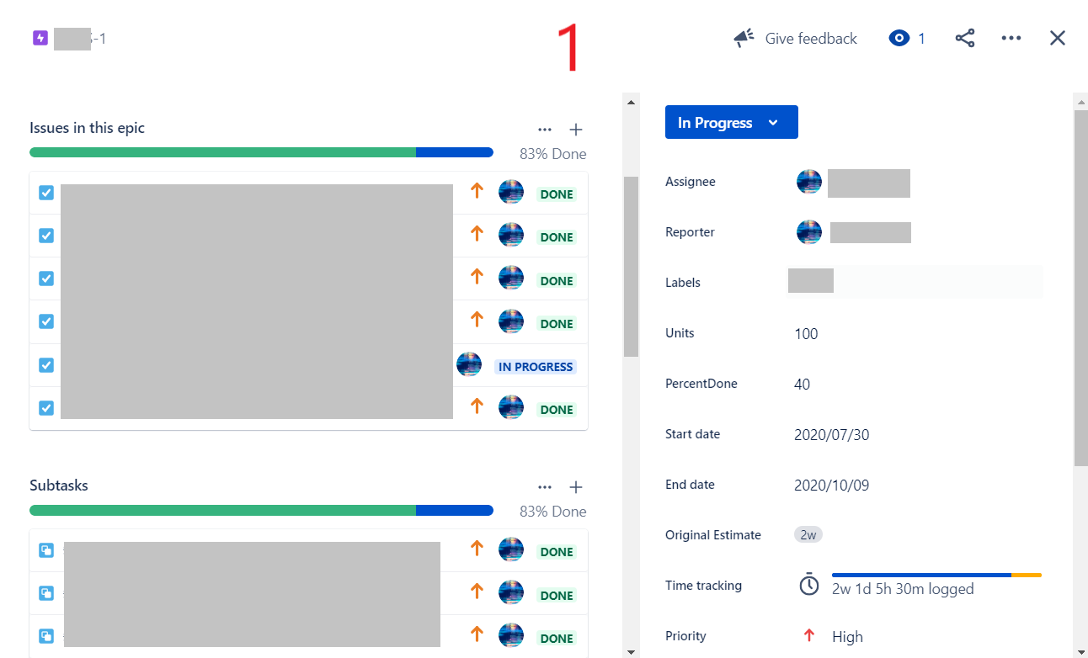This screenshot has height=658, width=1088.
Task: Edit the Units value 100
Action: point(806,334)
